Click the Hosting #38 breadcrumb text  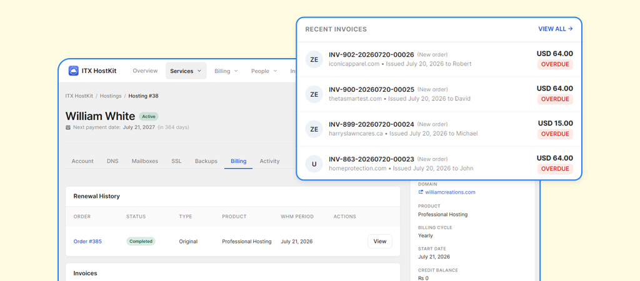(143, 96)
